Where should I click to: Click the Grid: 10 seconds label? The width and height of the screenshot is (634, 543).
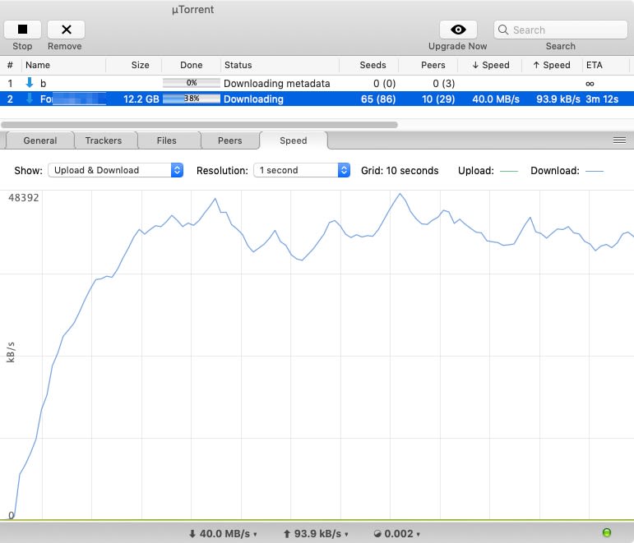400,171
